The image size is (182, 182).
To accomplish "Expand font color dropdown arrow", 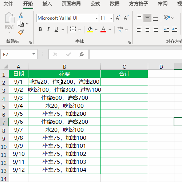I will pyautogui.click(x=110, y=29).
